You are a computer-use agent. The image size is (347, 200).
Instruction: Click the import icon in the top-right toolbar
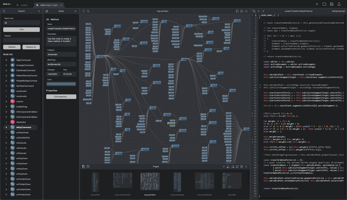pyautogui.click(x=339, y=4)
